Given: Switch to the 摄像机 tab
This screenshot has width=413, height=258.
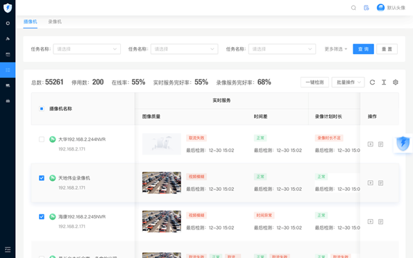Looking at the screenshot, I should pos(31,21).
